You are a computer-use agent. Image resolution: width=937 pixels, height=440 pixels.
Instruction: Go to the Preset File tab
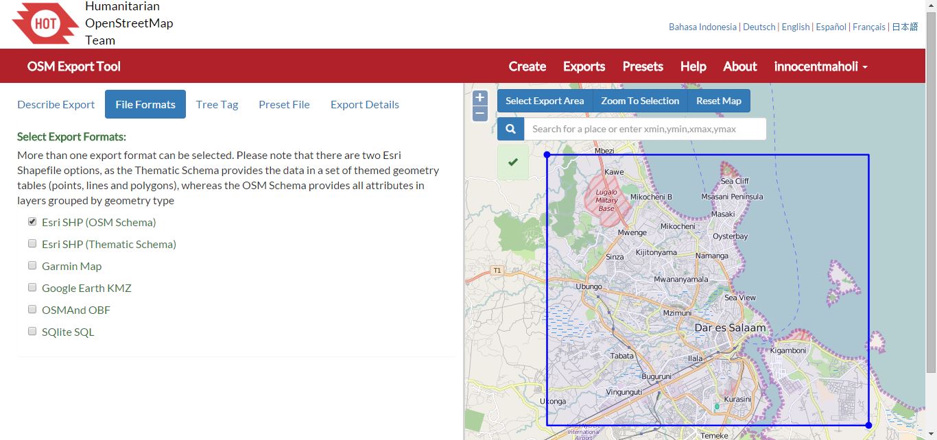point(284,104)
